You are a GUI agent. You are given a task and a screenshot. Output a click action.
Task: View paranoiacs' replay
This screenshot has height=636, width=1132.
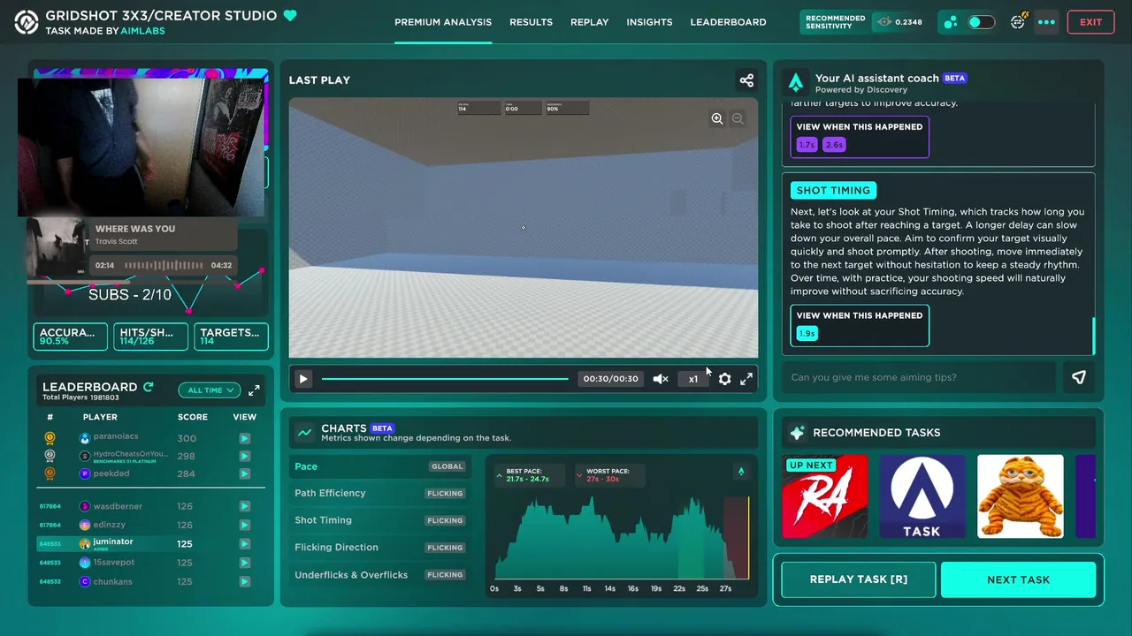point(244,438)
